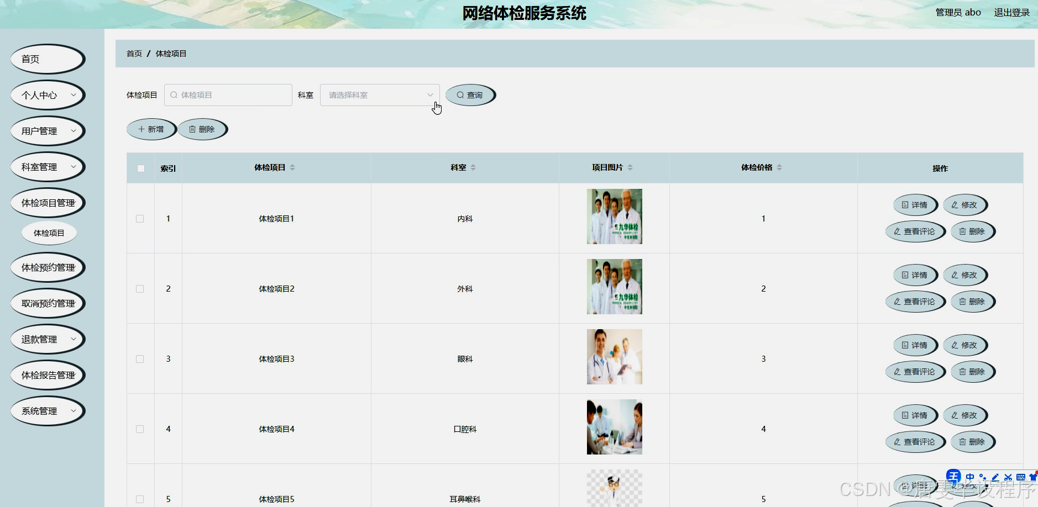The height and width of the screenshot is (507, 1038).
Task: Expand the 退款管理 sidebar menu
Action: pyautogui.click(x=48, y=339)
